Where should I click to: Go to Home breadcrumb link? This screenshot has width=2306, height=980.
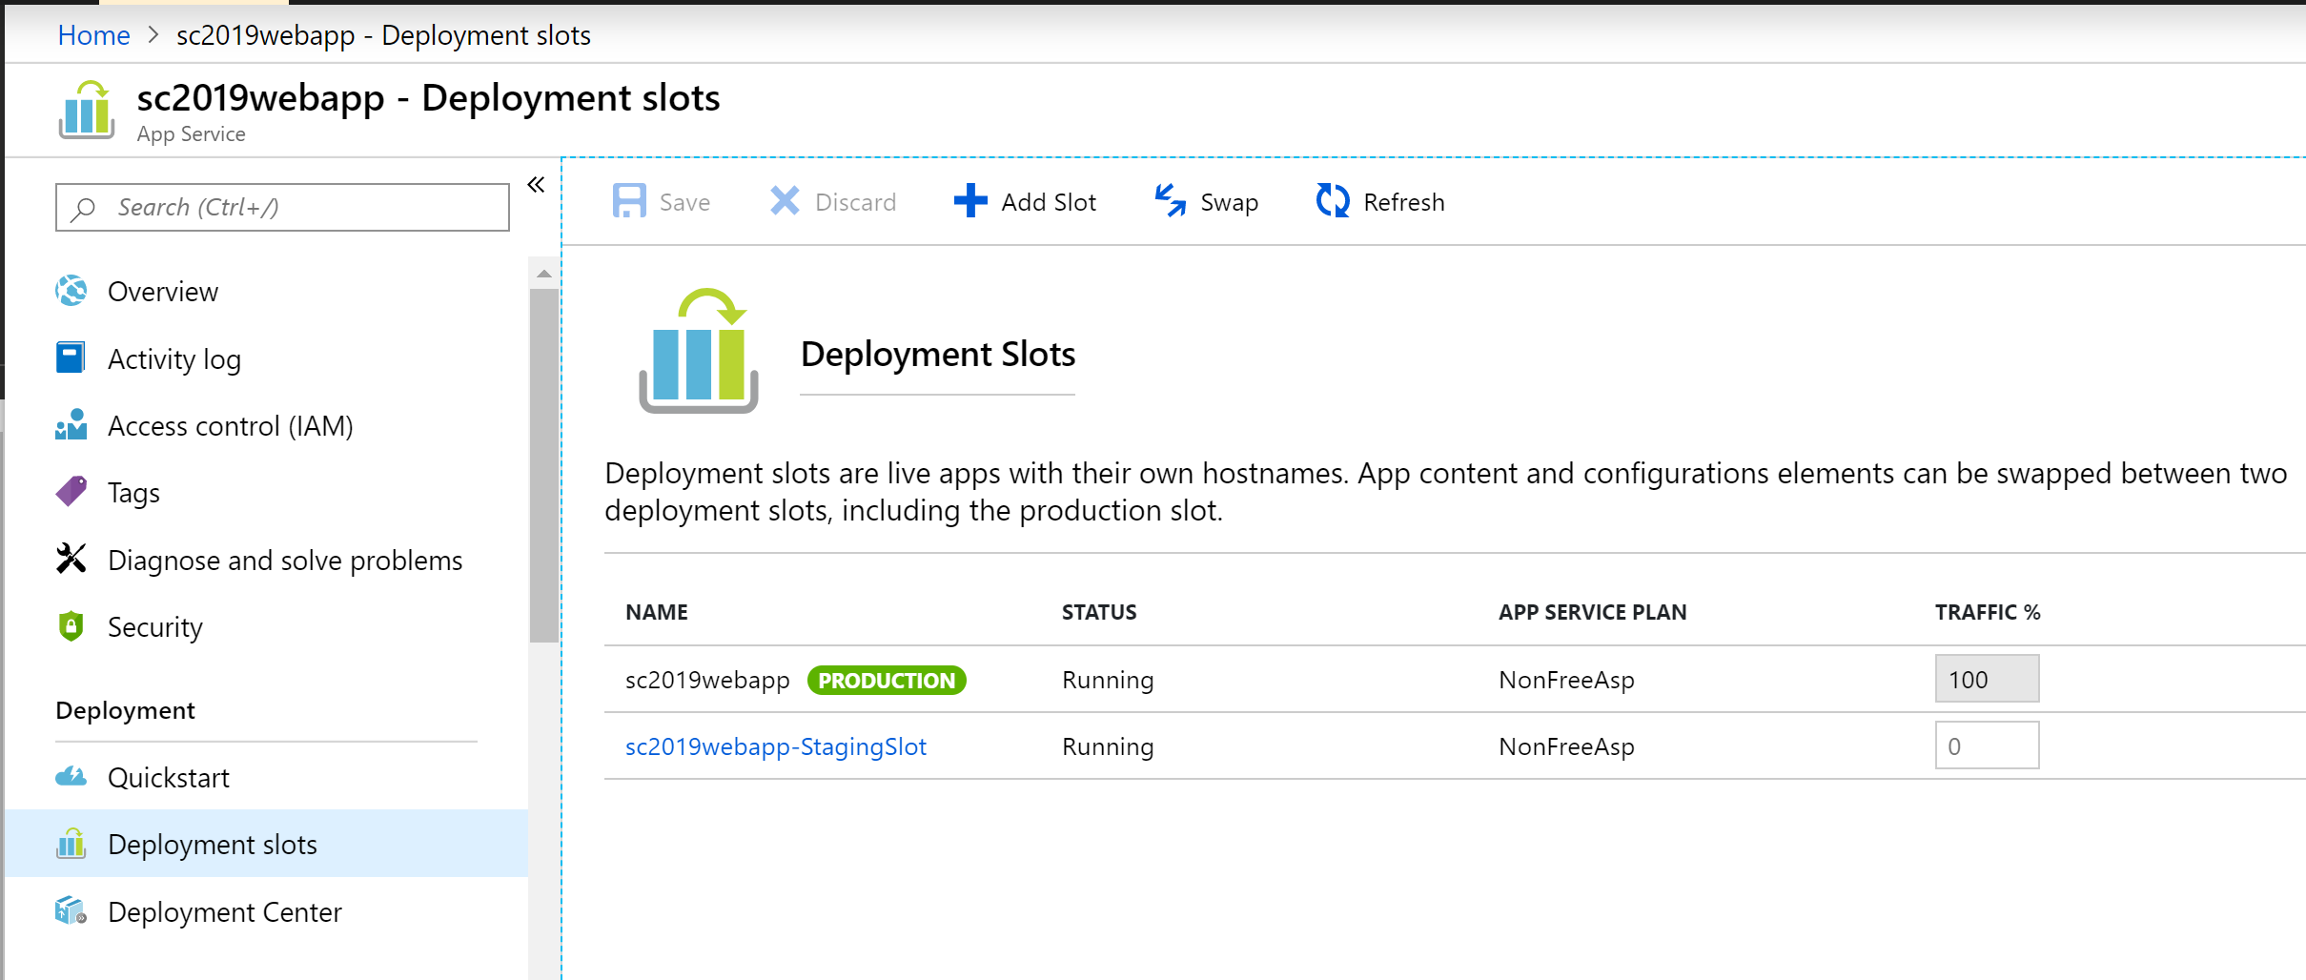coord(93,35)
